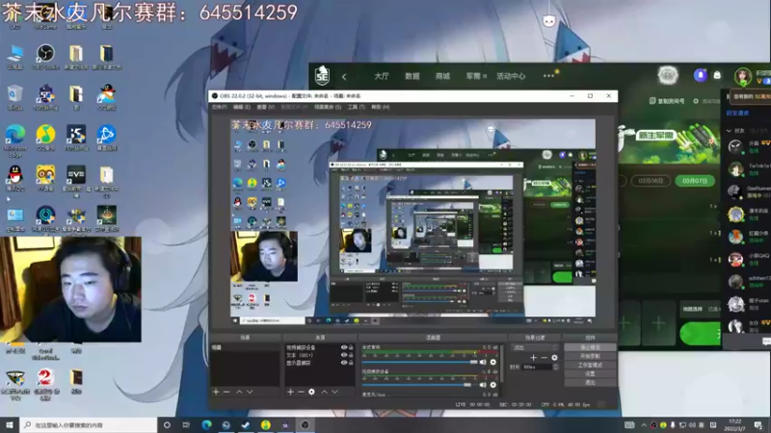Open the purple notification bell in 5E
The height and width of the screenshot is (433, 771).
tap(701, 75)
